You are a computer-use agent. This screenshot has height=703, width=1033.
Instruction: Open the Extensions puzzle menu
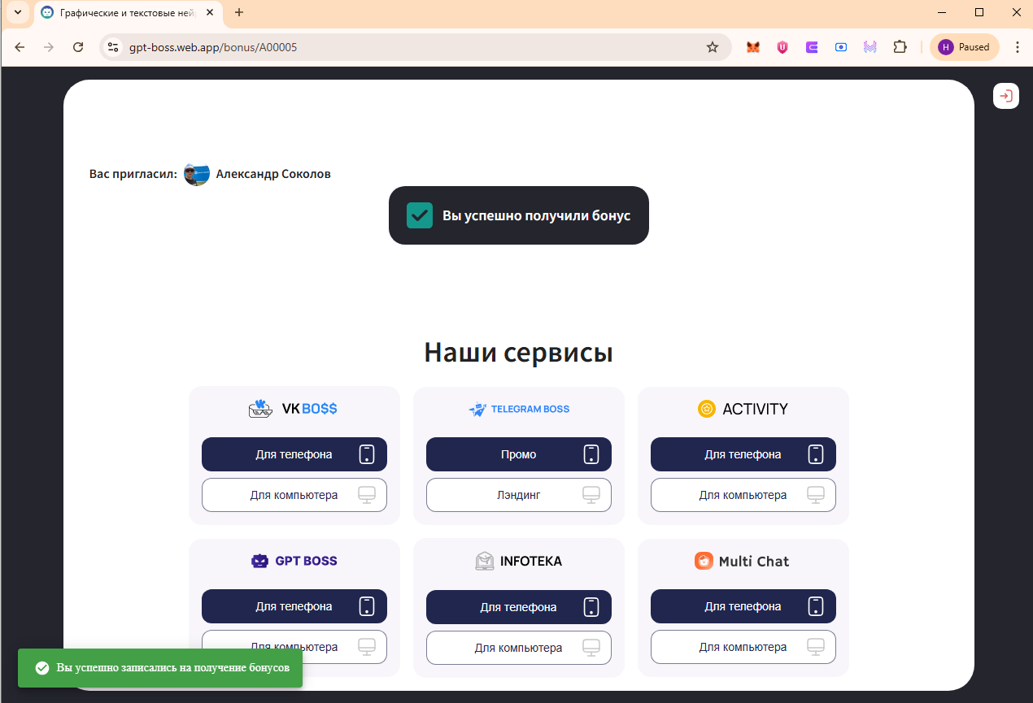[900, 47]
